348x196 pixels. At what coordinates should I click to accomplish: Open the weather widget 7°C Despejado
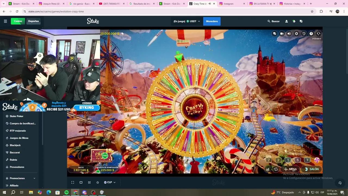[x=282, y=192]
